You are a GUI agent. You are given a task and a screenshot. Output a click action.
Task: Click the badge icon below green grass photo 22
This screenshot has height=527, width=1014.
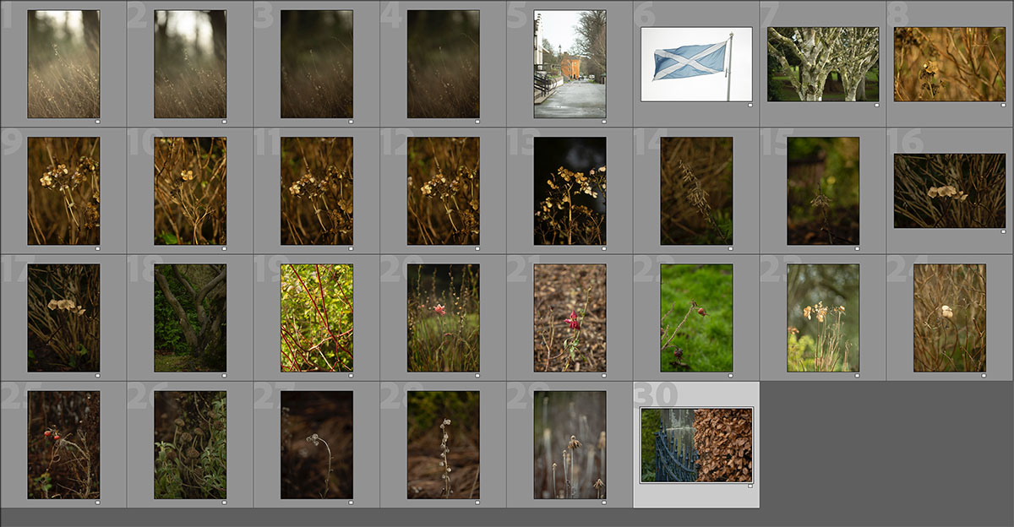coord(731,375)
